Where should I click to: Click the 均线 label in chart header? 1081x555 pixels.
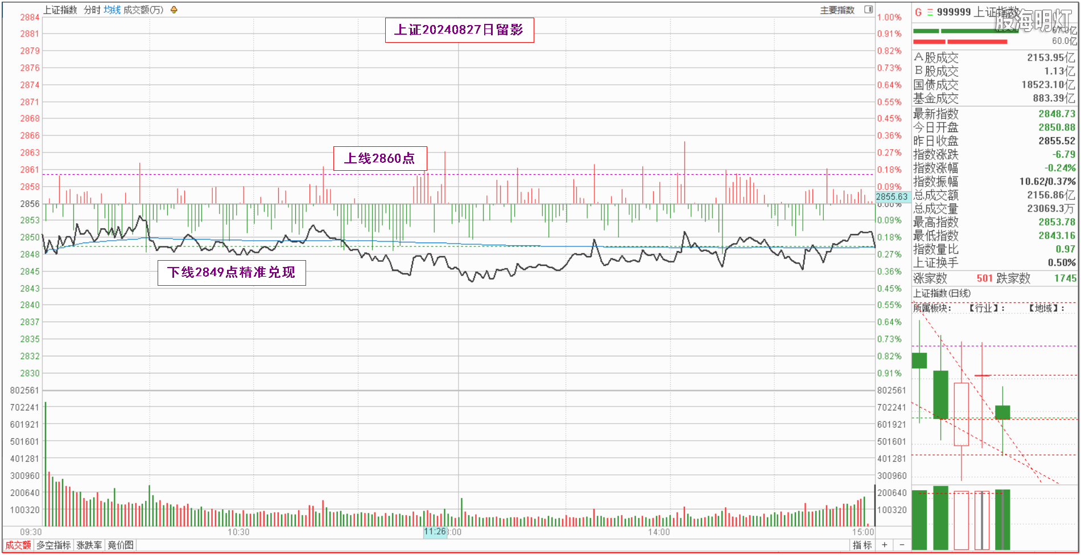pyautogui.click(x=112, y=10)
